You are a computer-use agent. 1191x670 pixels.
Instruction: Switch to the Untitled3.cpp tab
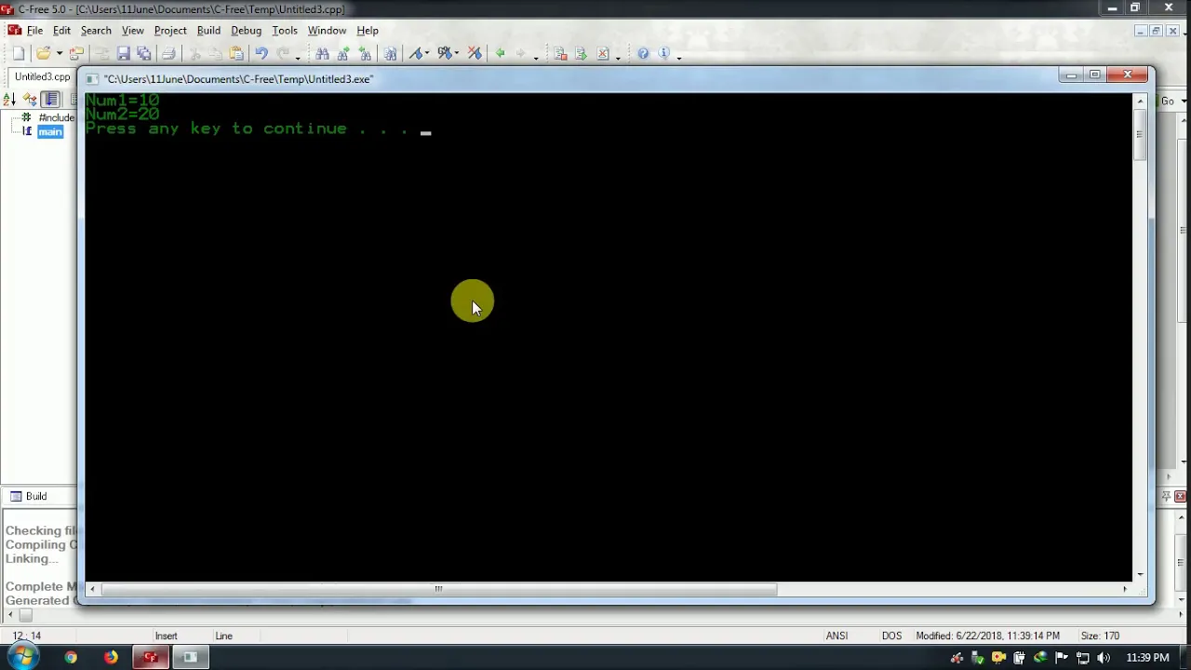tap(42, 77)
